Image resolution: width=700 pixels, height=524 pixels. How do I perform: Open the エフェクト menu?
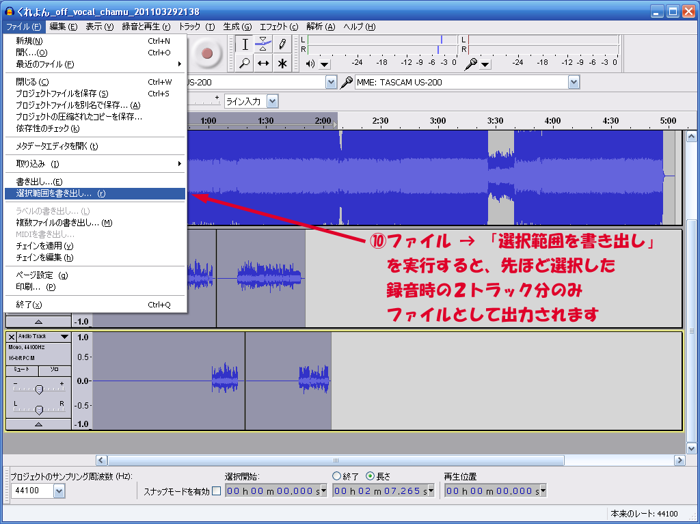coord(279,27)
